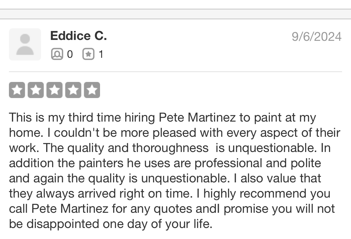Click the friends count icon

click(57, 54)
